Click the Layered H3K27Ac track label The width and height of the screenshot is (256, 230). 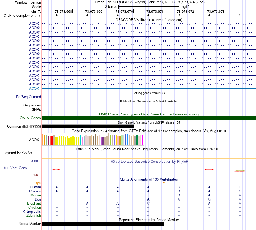[x=18, y=153]
